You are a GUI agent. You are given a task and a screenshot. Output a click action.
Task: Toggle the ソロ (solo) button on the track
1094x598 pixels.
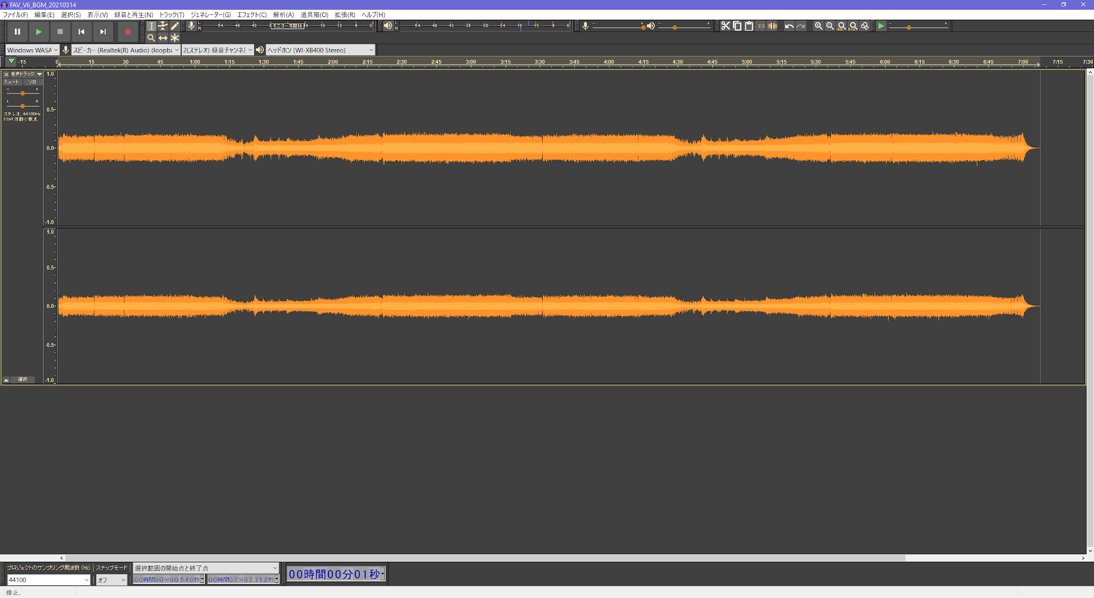(x=33, y=82)
